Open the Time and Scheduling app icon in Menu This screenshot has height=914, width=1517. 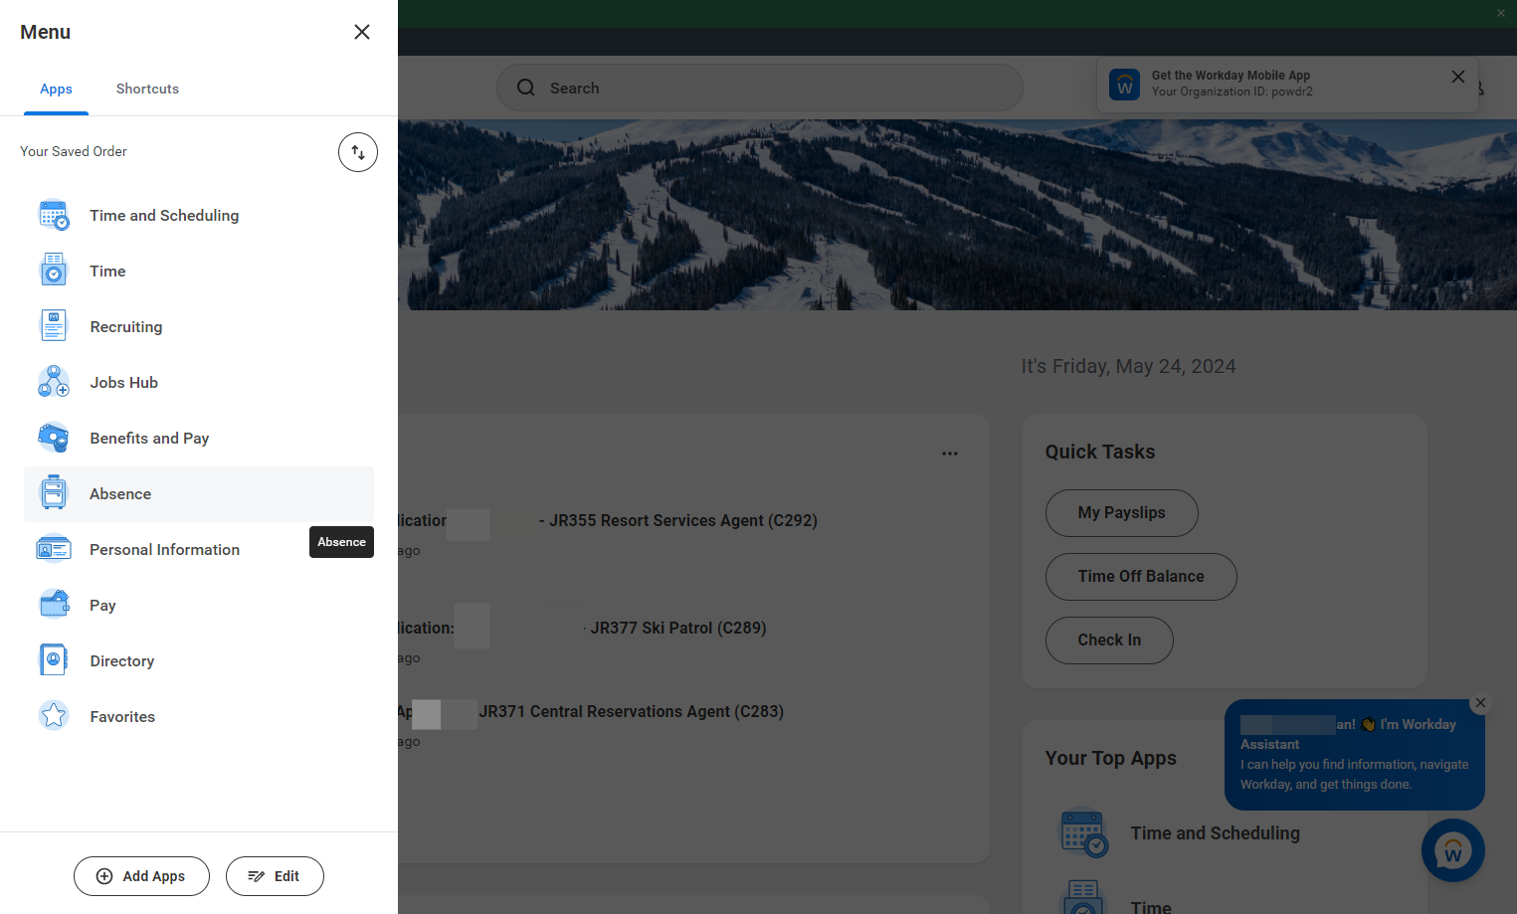point(54,215)
